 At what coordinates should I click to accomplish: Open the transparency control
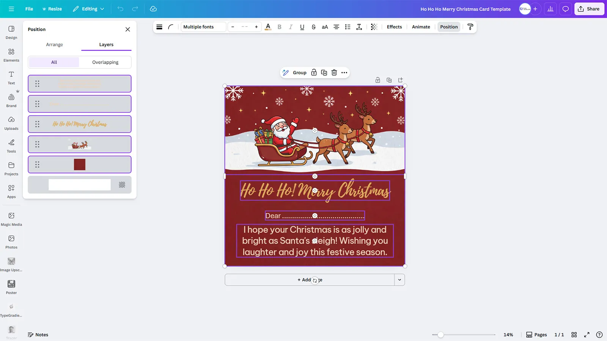[x=374, y=27]
